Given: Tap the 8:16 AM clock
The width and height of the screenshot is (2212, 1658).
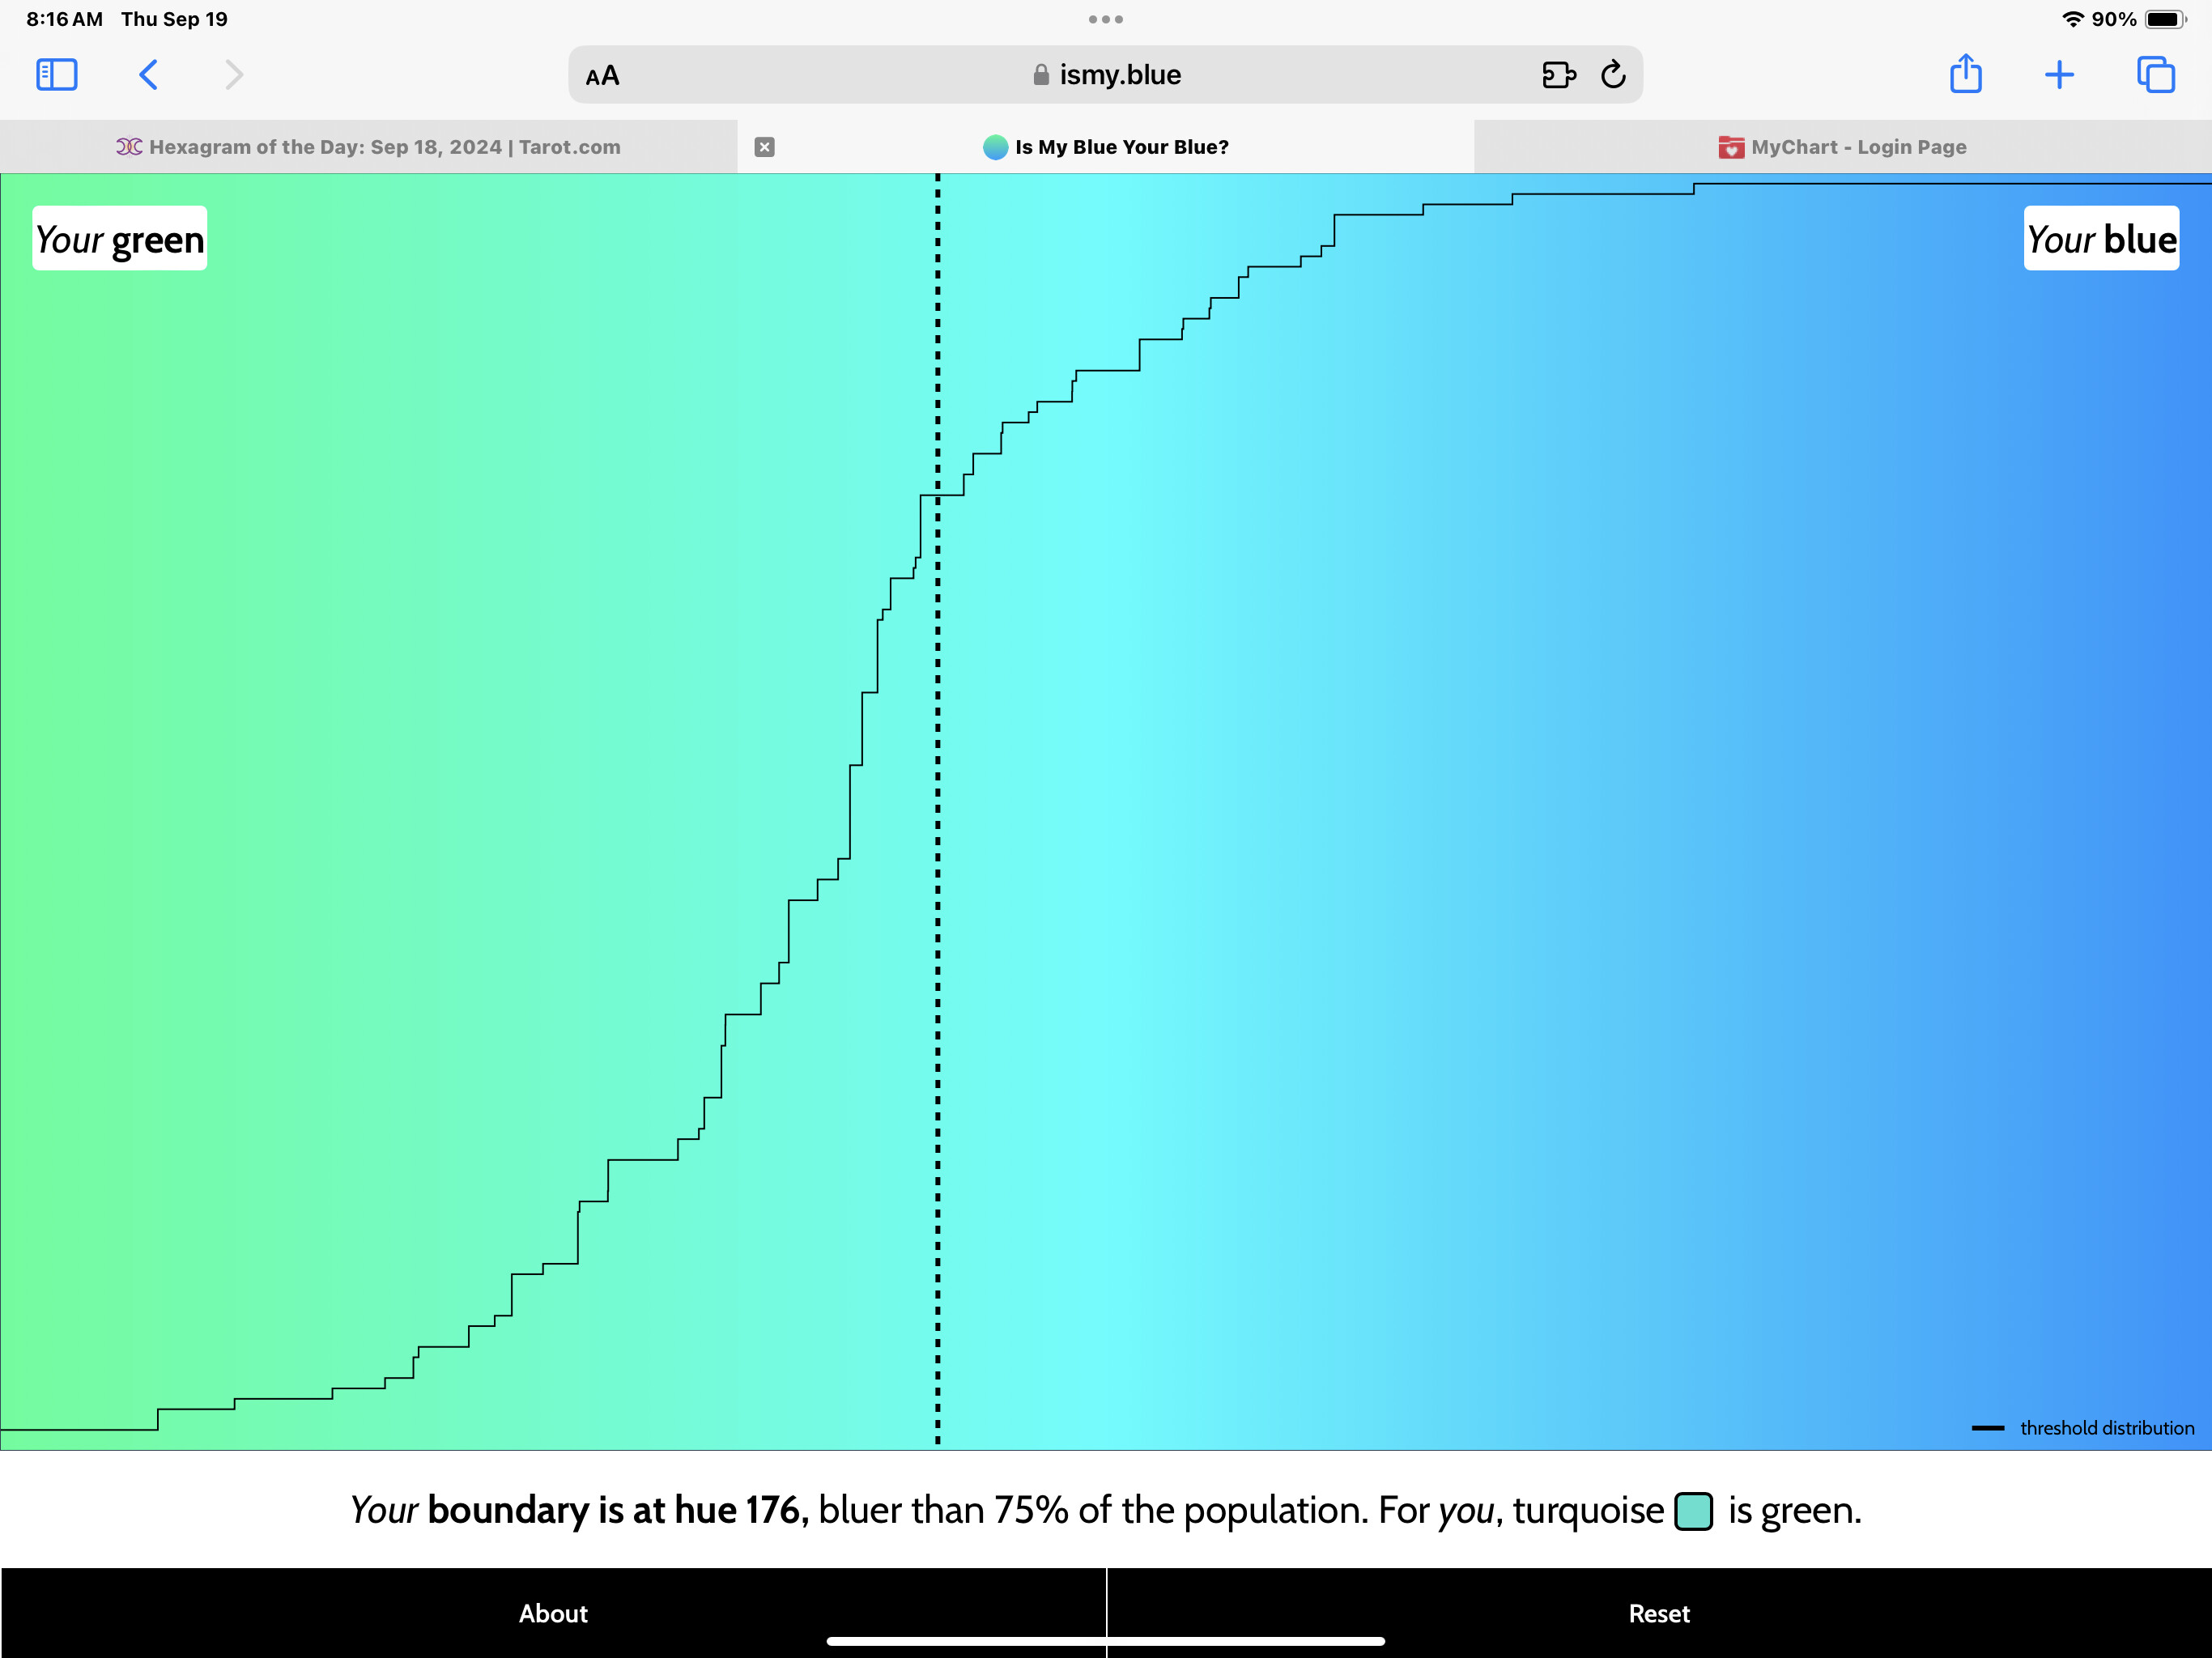Looking at the screenshot, I should tap(64, 19).
